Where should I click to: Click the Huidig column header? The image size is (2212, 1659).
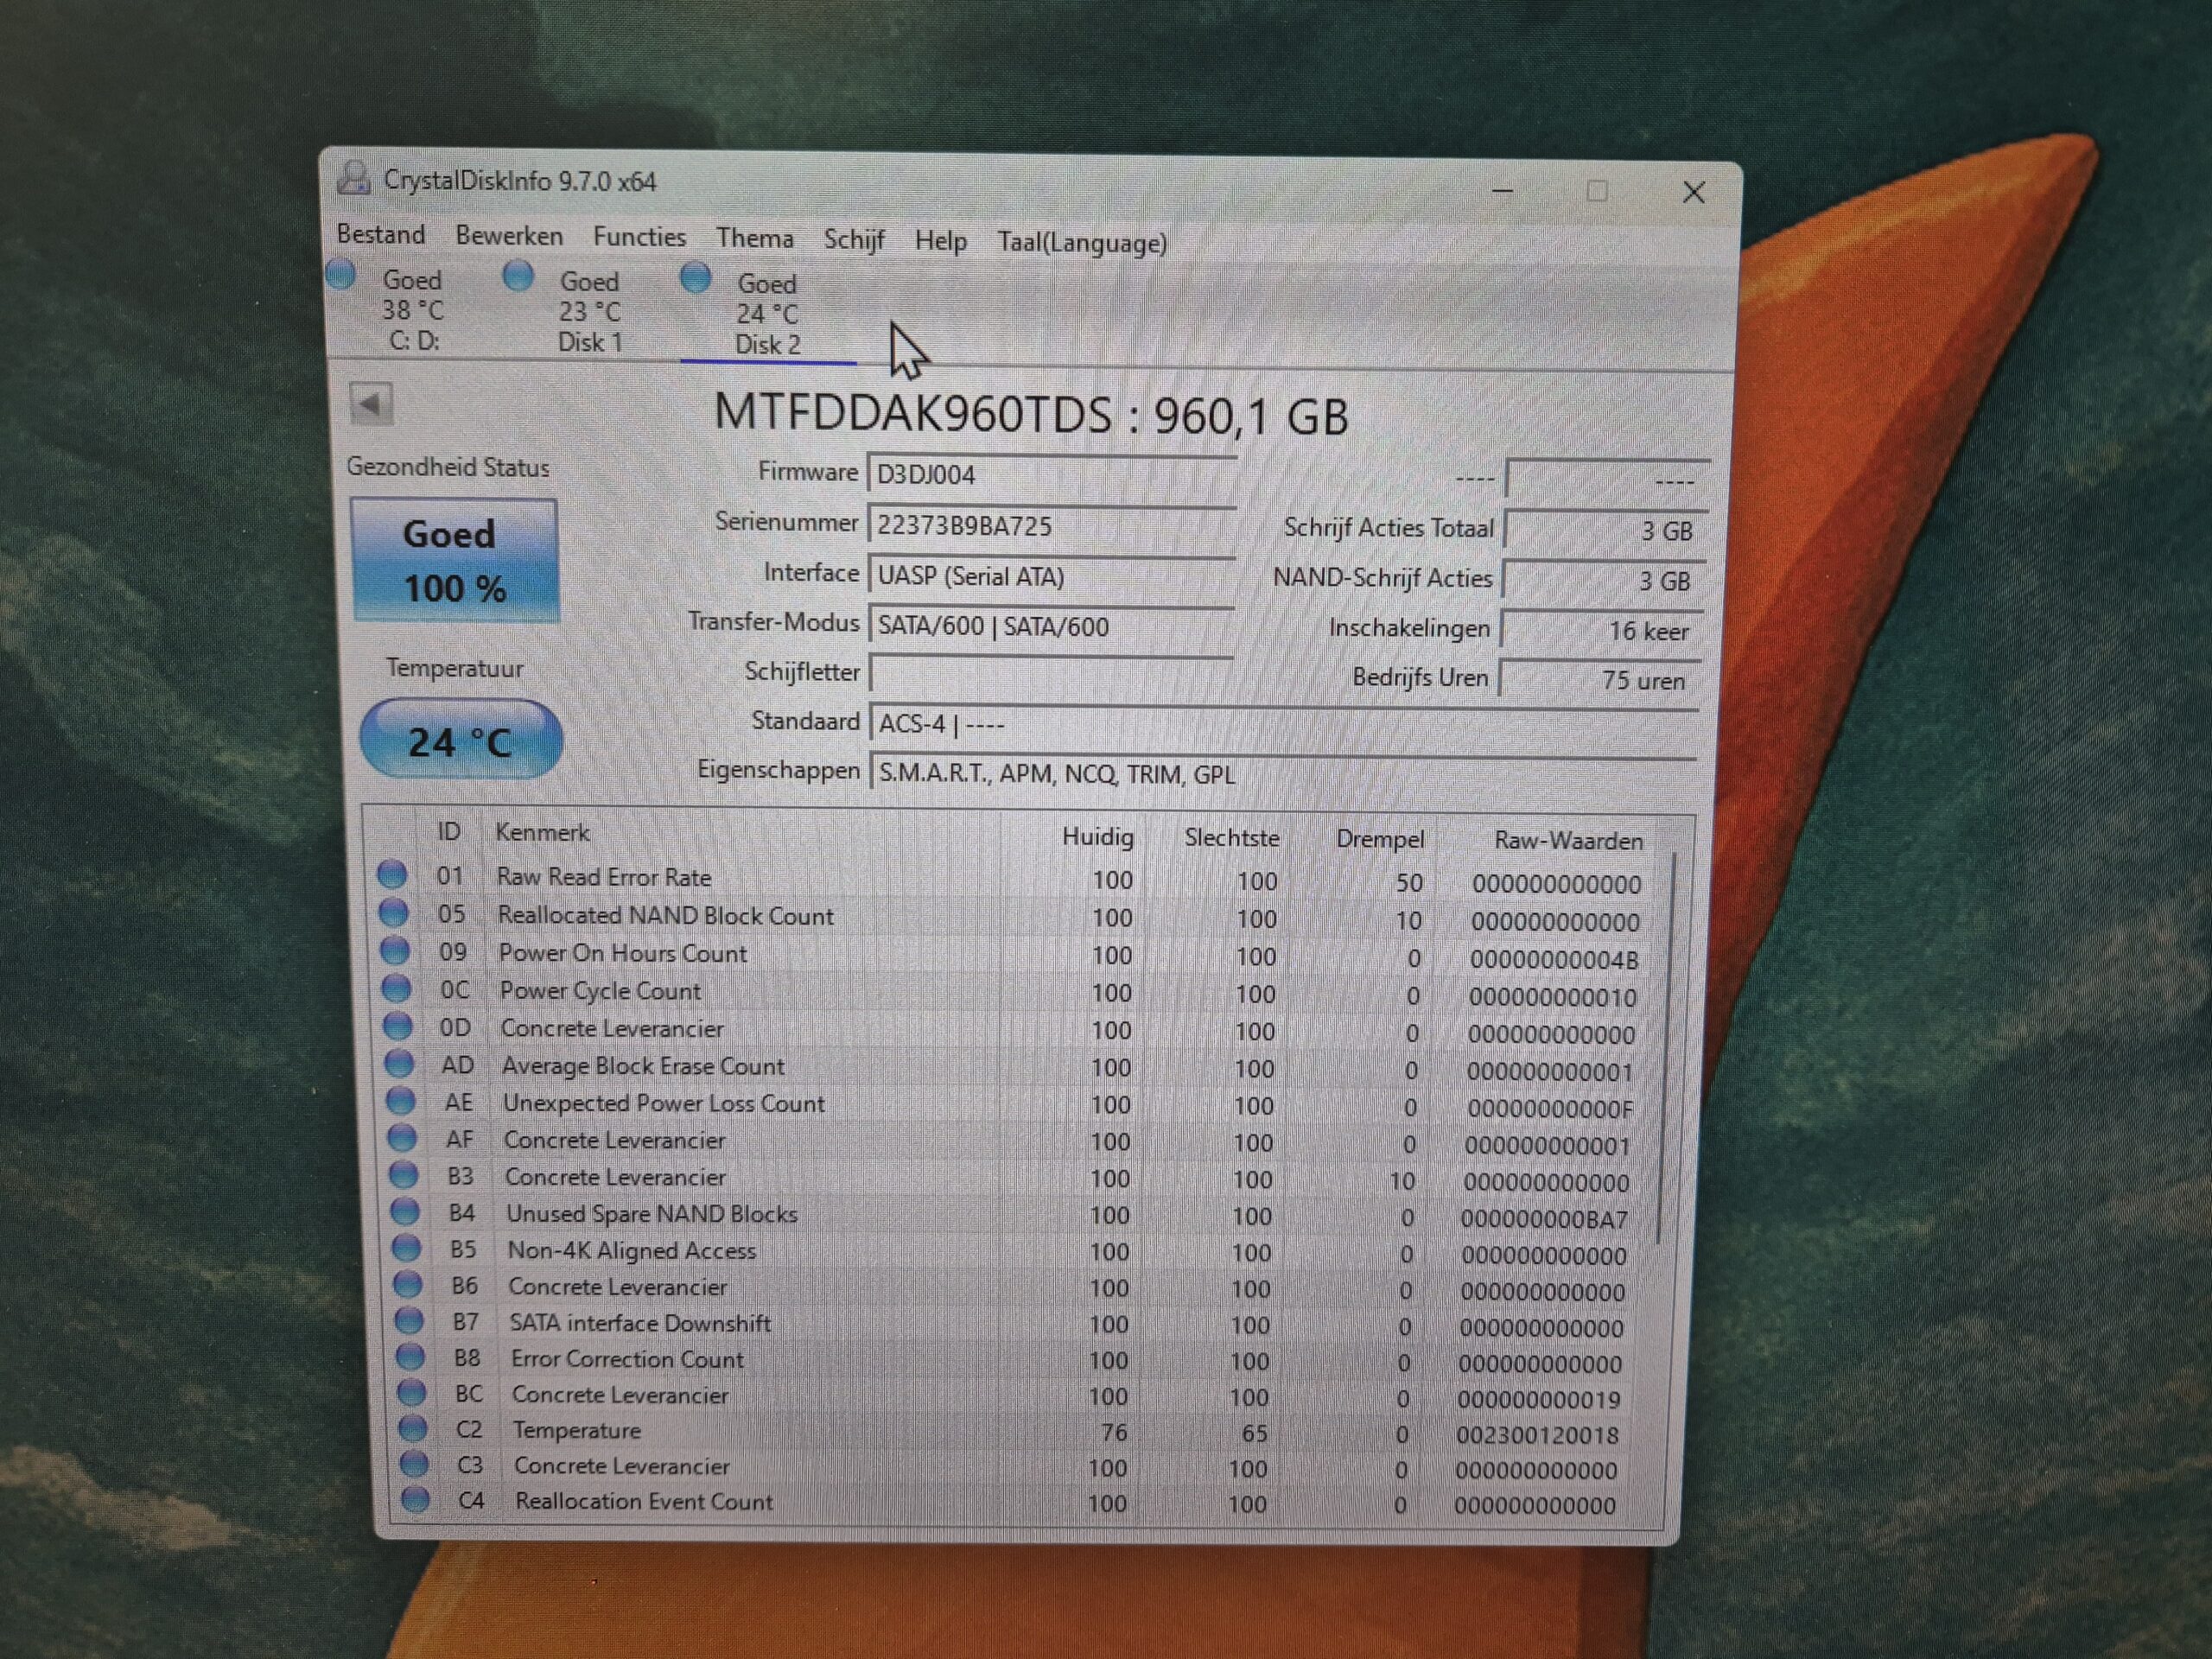1098,836
